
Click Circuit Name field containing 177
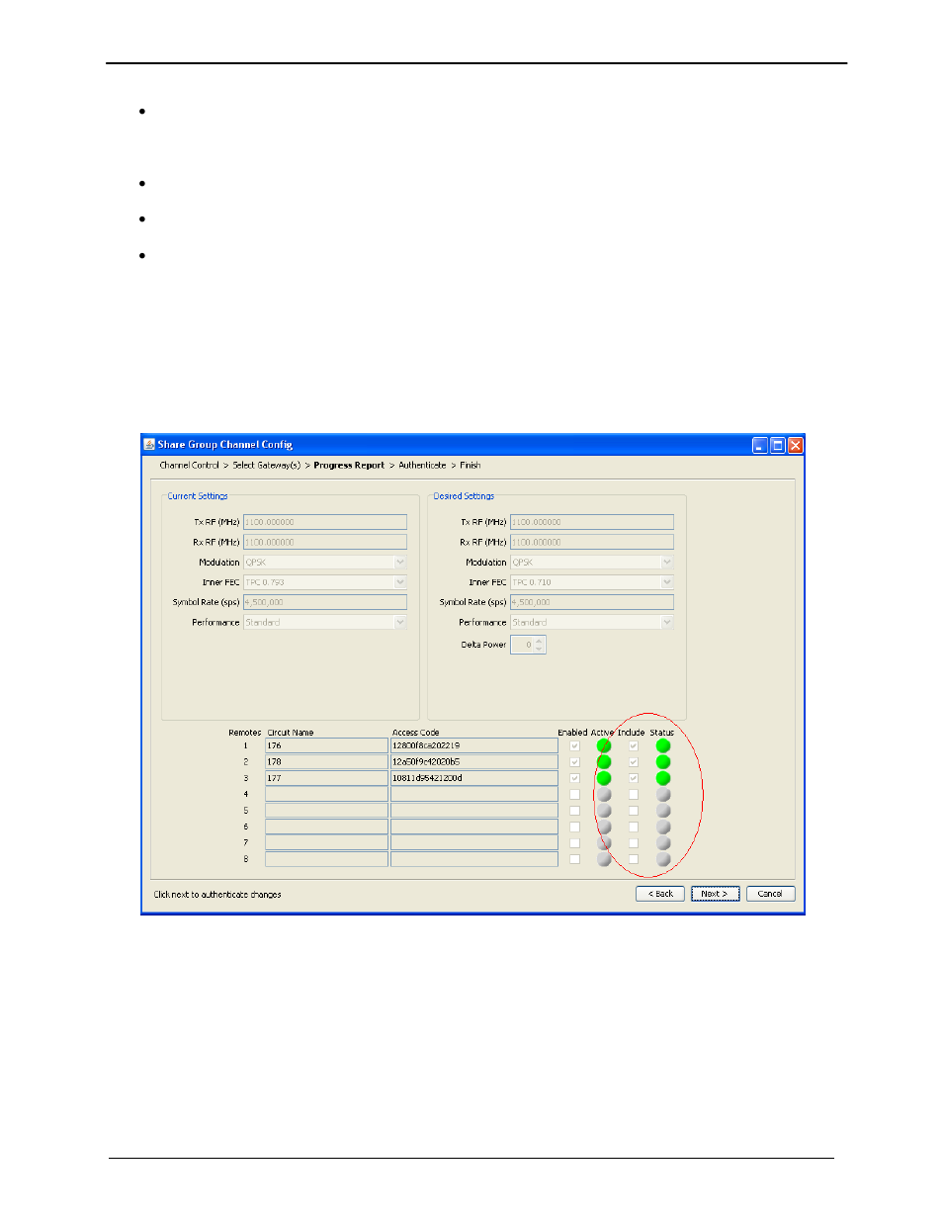[326, 778]
